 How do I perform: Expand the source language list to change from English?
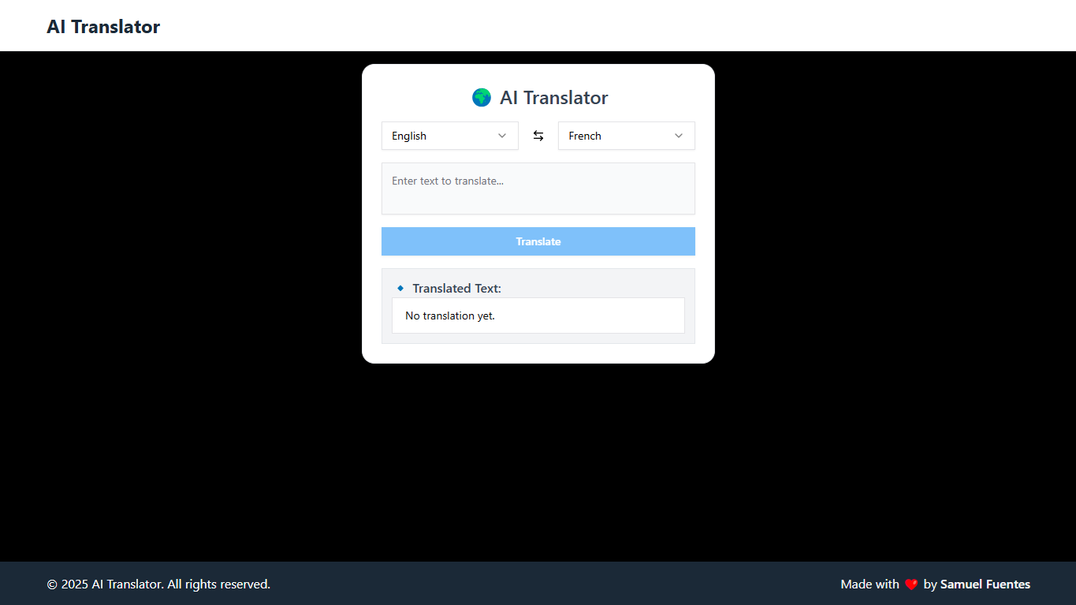pos(449,136)
